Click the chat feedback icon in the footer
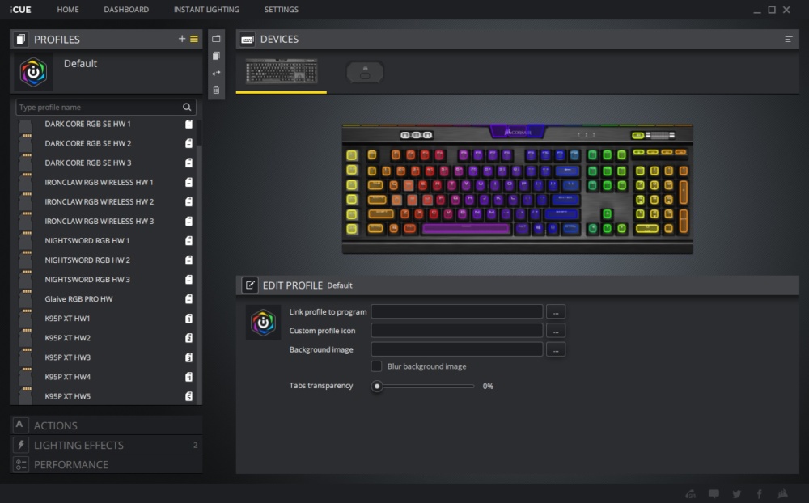Viewport: 809px width, 503px height. tap(714, 494)
